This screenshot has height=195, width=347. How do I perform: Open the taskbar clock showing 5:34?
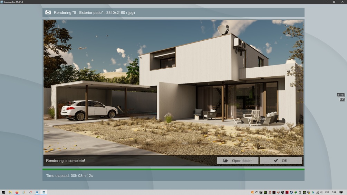click(334, 192)
